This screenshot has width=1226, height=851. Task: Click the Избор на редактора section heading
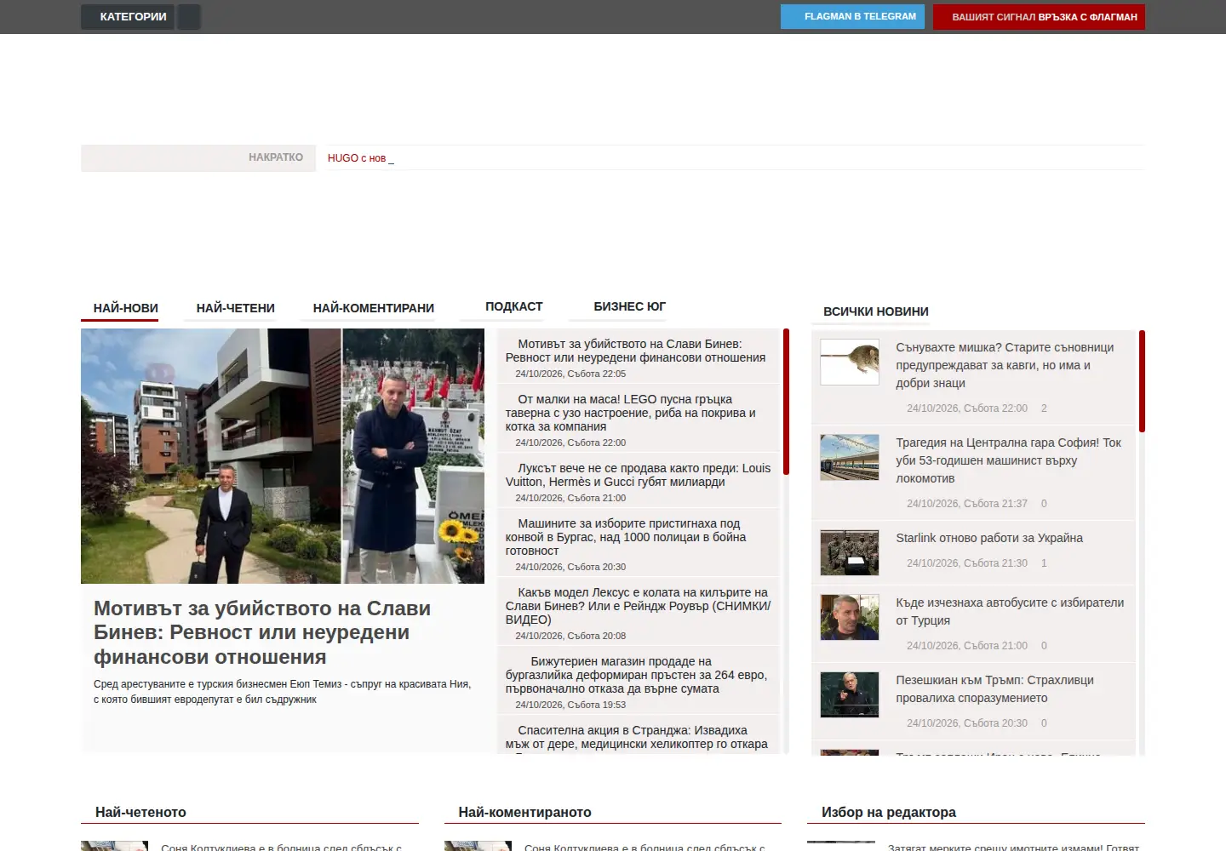click(x=889, y=813)
